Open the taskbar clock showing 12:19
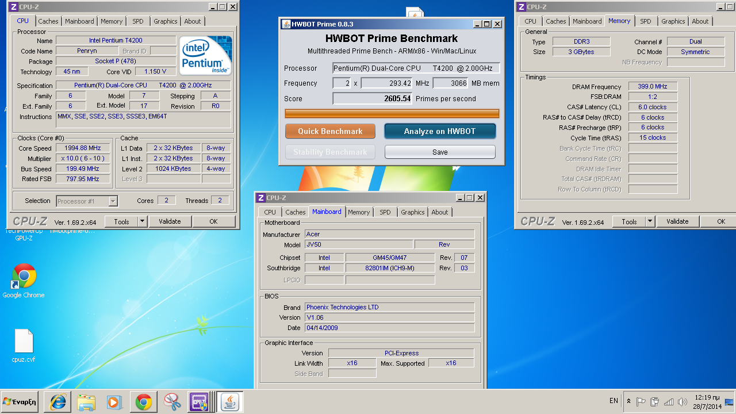 (x=707, y=402)
